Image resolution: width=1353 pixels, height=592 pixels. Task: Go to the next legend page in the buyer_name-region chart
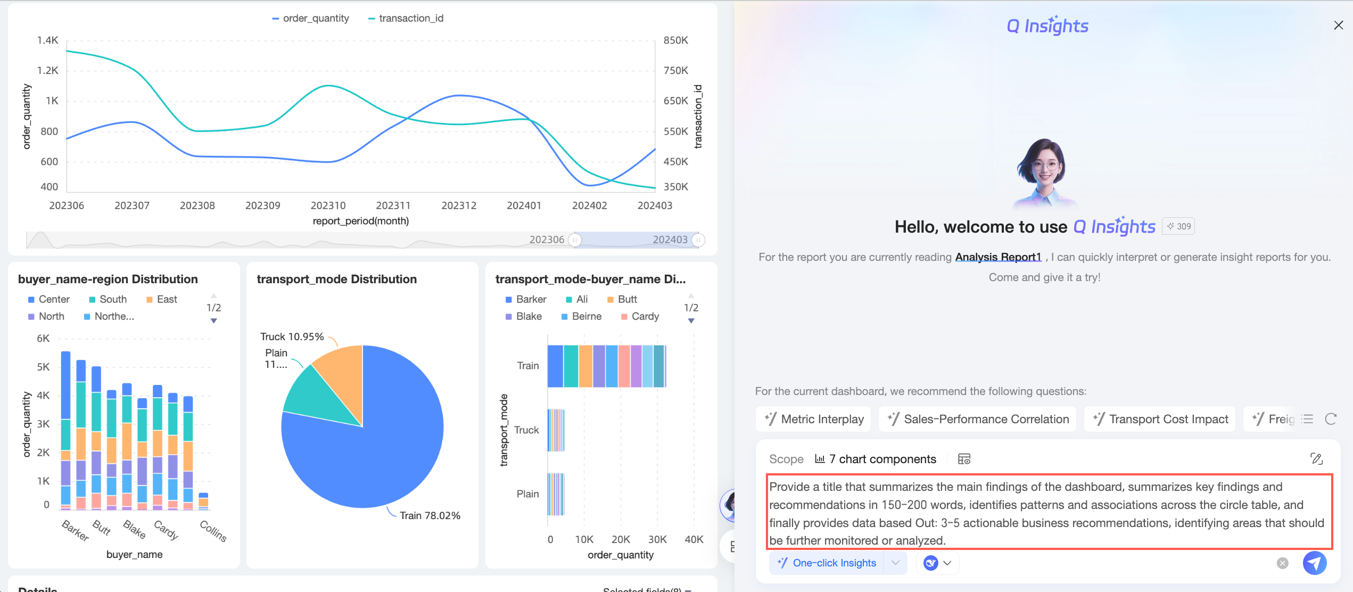[x=213, y=321]
